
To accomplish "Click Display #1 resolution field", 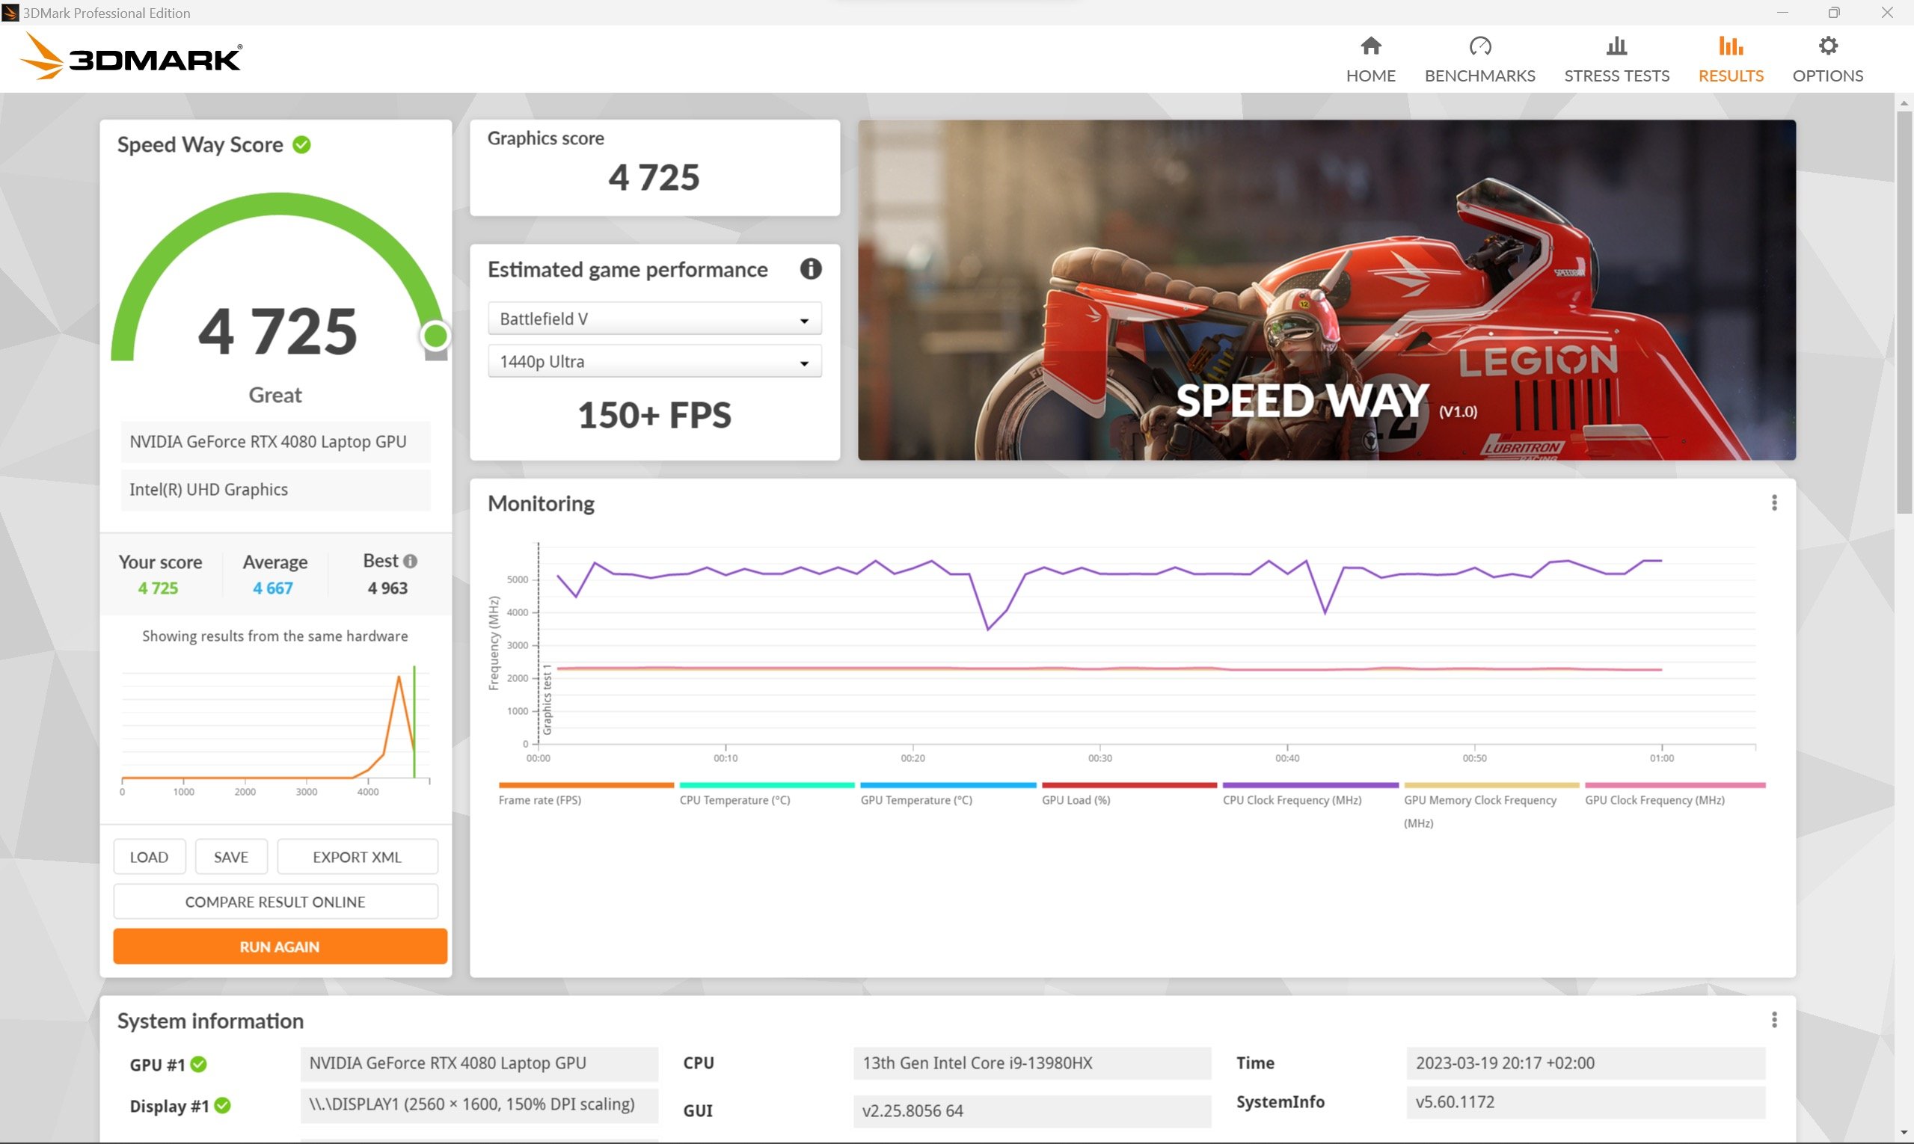I will coord(479,1104).
